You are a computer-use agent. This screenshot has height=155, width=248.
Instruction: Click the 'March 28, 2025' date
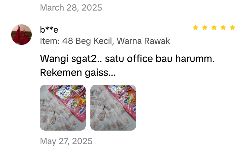(71, 8)
